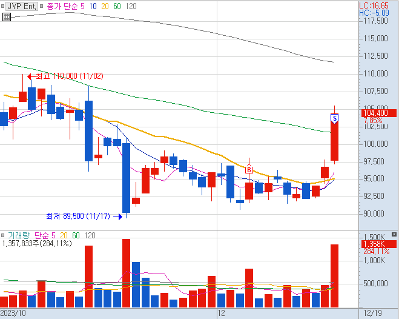Image resolution: width=399 pixels, height=319 pixels.
Task: Click the 최저 89,500 (11/17) low label
Action: click(78, 216)
